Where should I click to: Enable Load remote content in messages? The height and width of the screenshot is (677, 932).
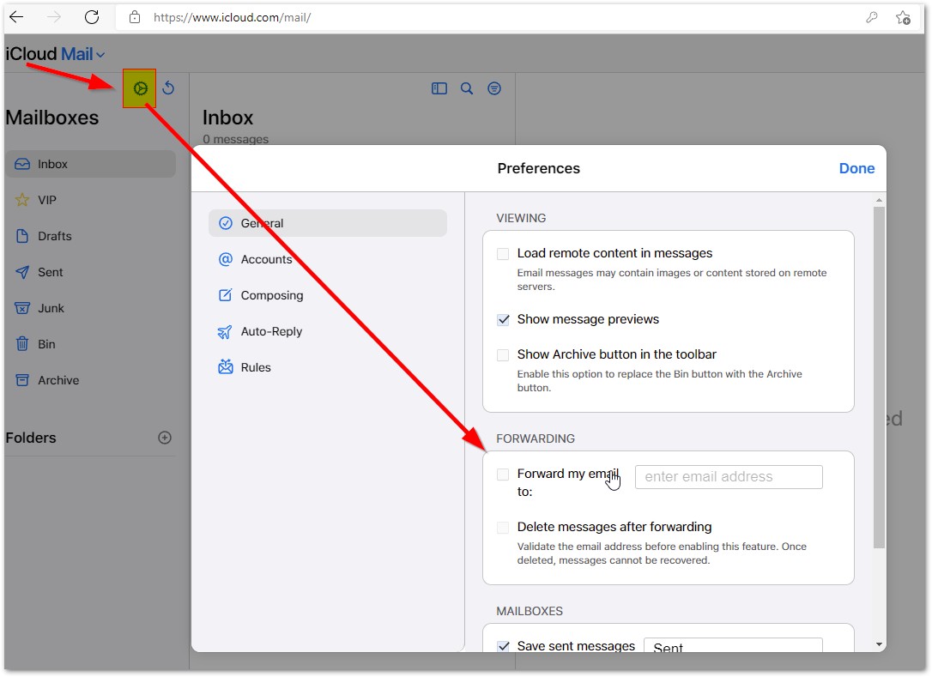tap(503, 254)
